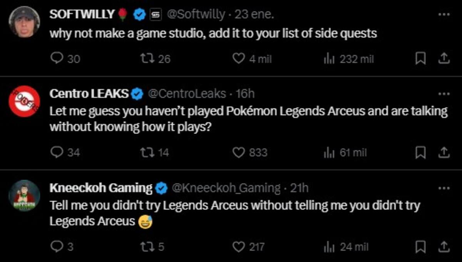The width and height of the screenshot is (462, 262).
Task: Open the reply thread of Centro LEAKS tweet
Action: point(65,153)
